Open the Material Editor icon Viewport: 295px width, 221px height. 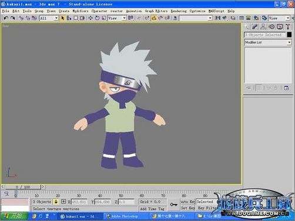tap(256, 18)
